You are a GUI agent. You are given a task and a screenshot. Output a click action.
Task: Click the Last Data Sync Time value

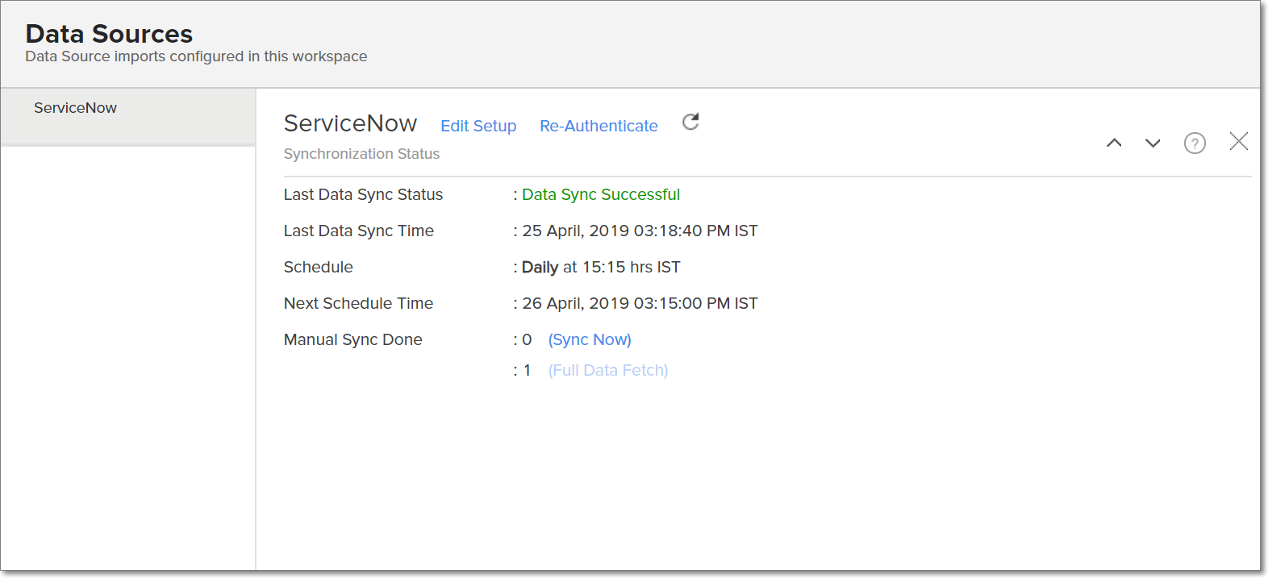coord(640,231)
